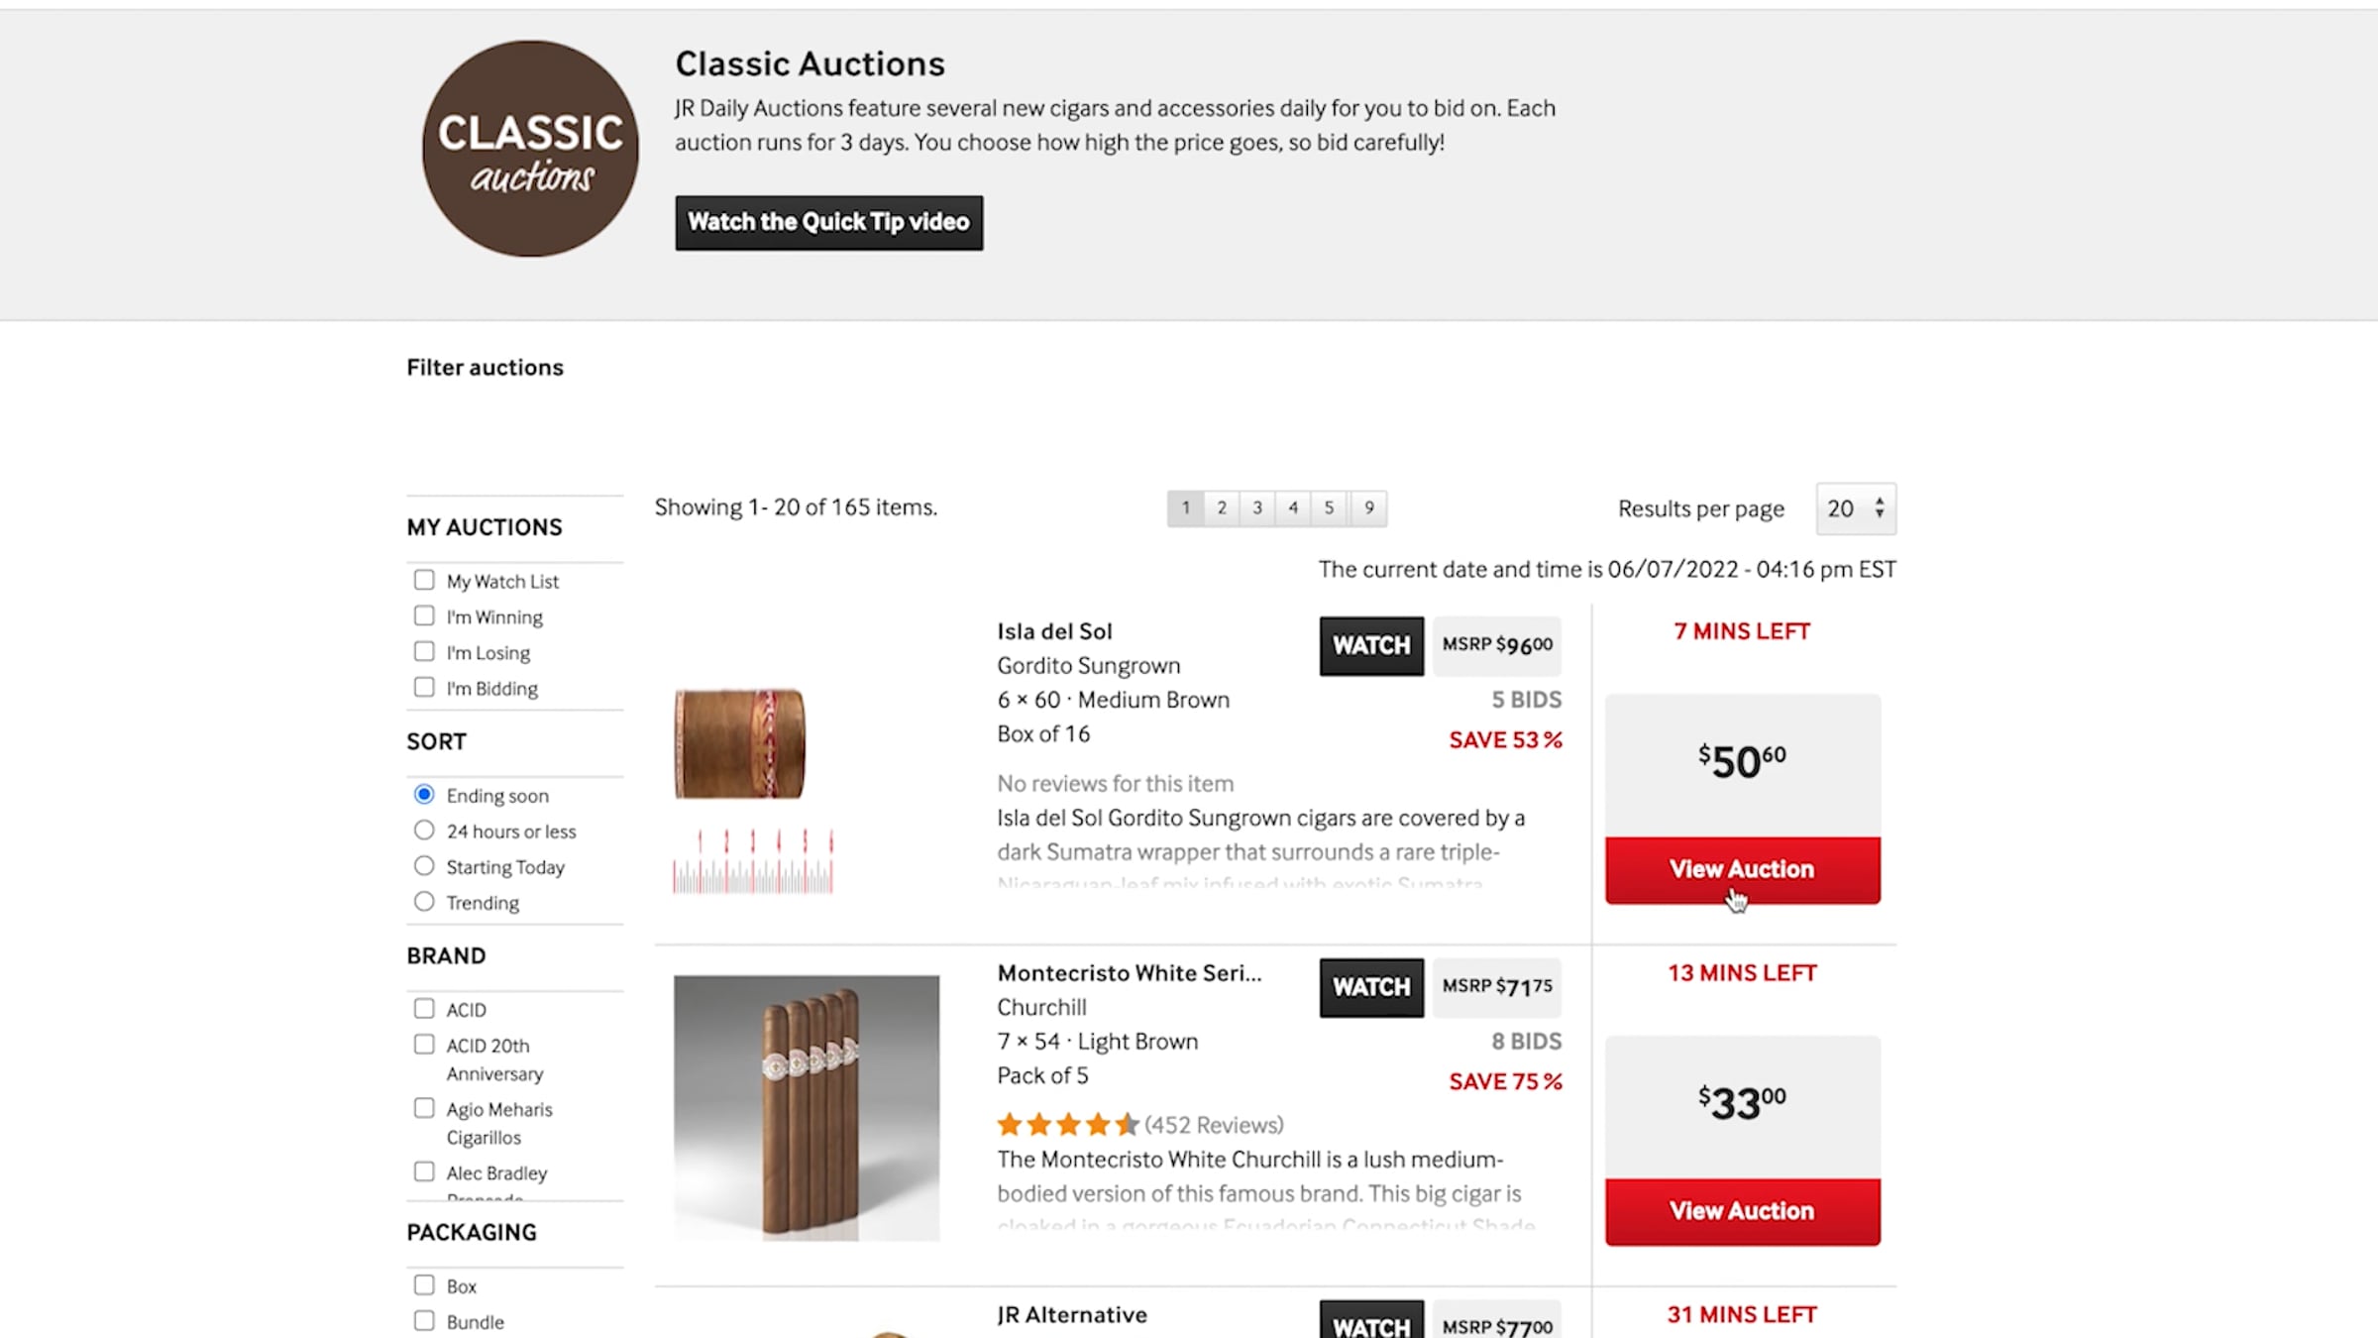Check the My Watch List checkbox
The height and width of the screenshot is (1338, 2378).
pyautogui.click(x=424, y=581)
